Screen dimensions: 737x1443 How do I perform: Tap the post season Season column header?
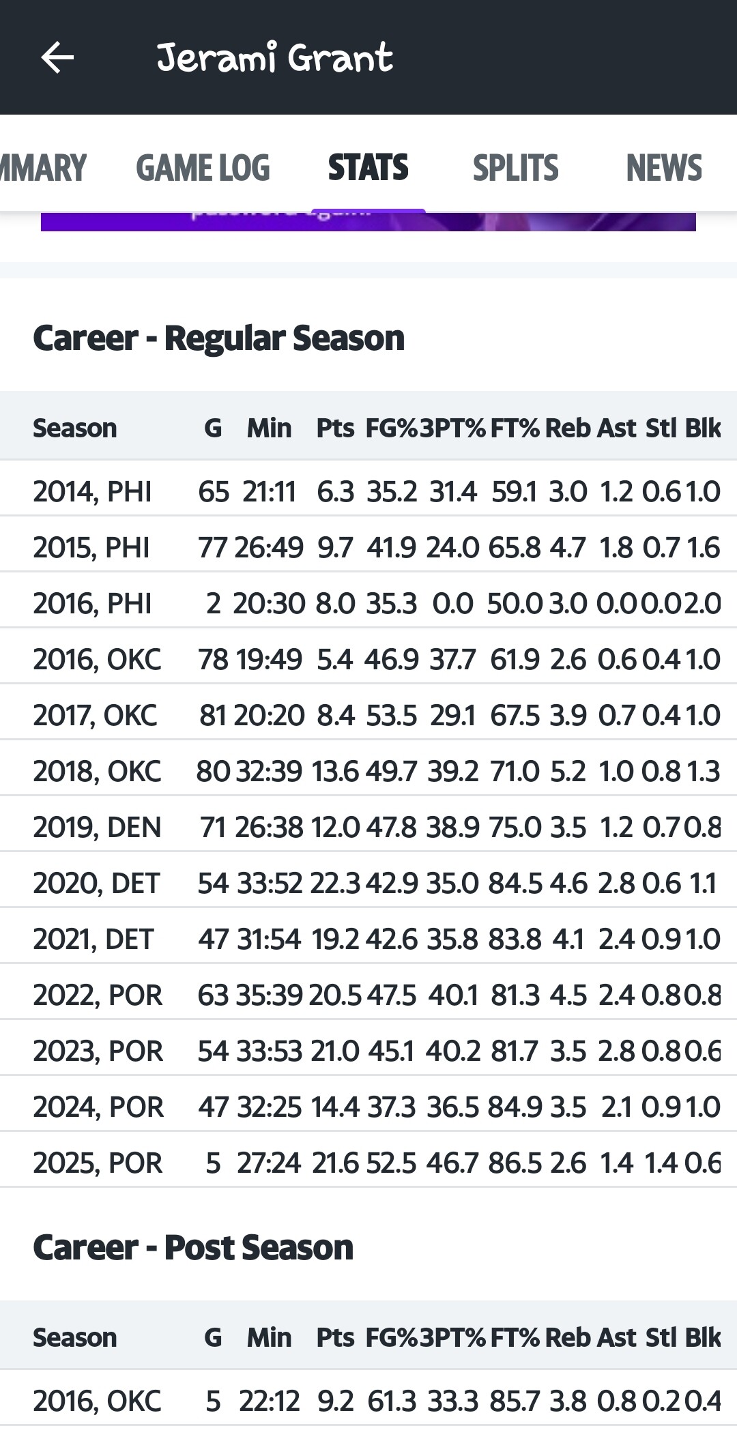(x=75, y=1337)
